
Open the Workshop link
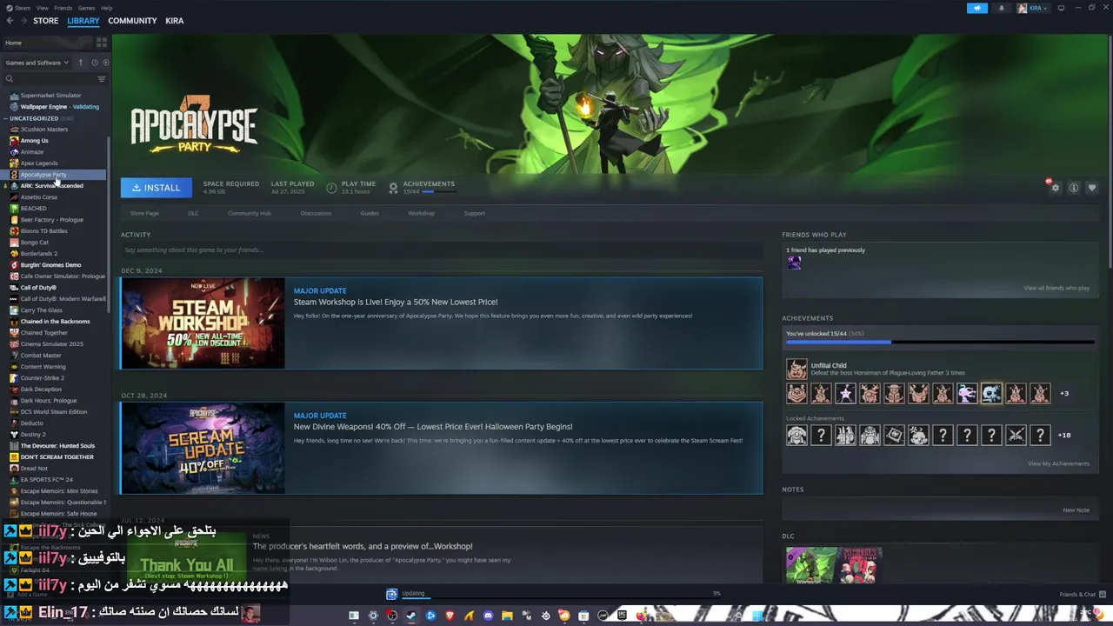(x=421, y=213)
